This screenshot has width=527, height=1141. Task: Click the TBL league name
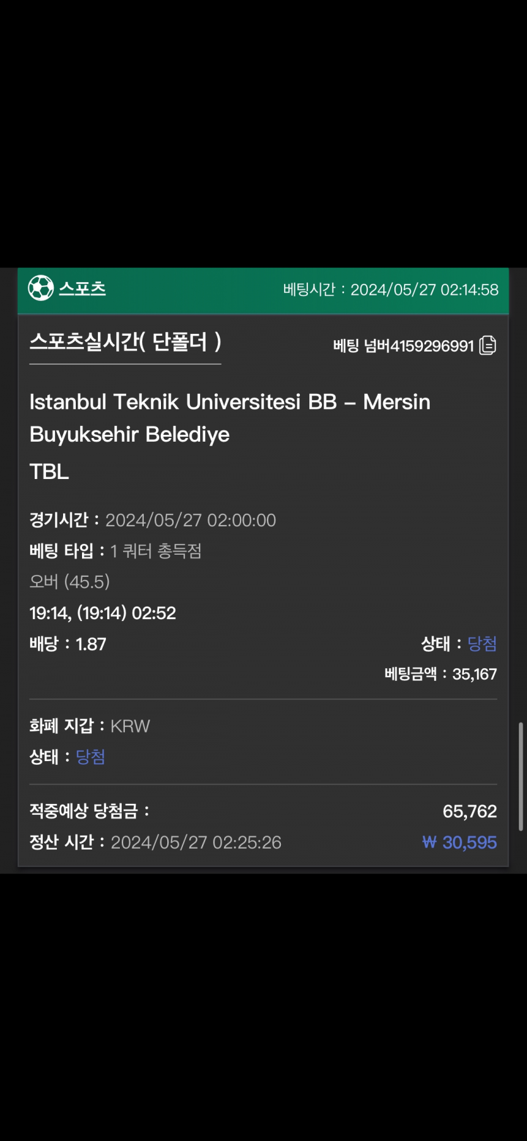point(49,471)
